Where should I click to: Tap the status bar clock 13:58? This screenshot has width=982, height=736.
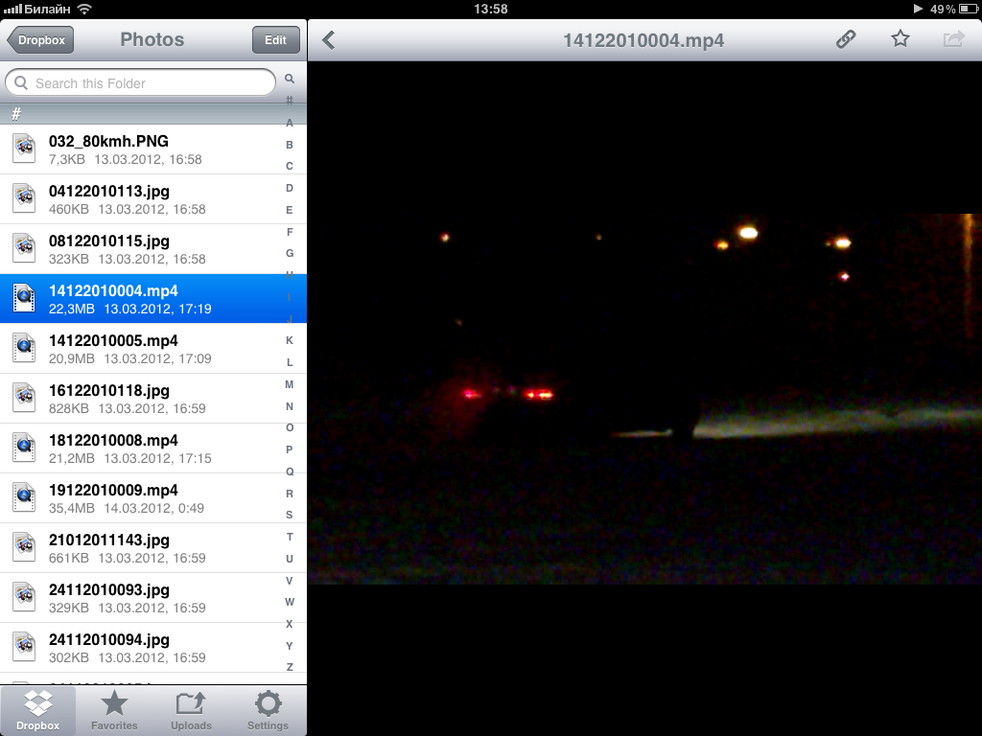coord(491,9)
